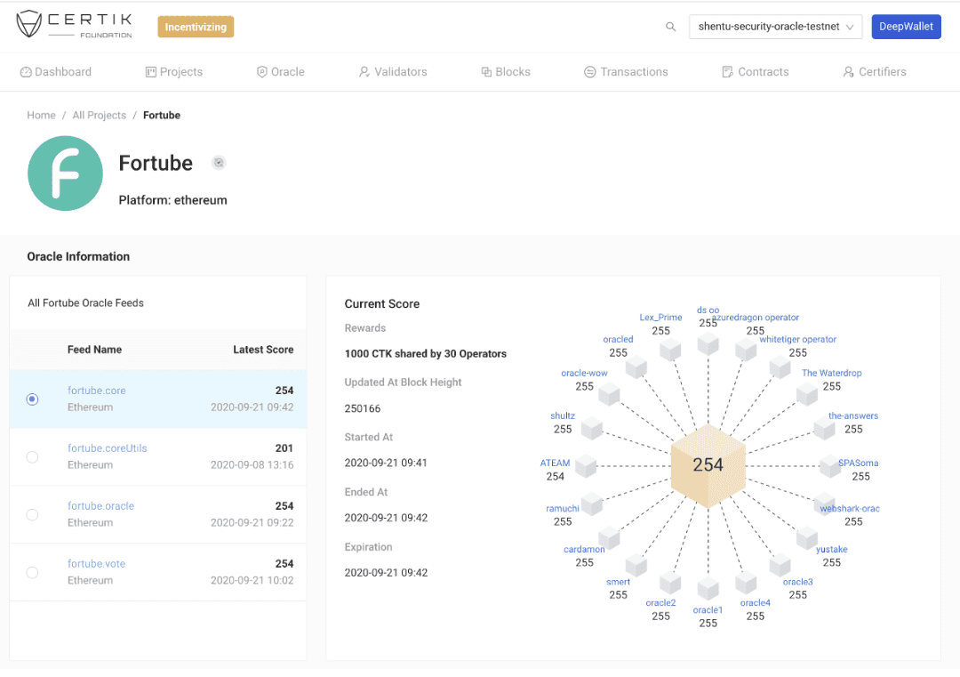
Task: Click the oracle-wow operator cube
Action: tap(609, 394)
